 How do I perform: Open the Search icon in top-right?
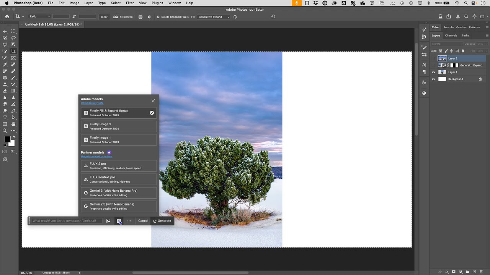466,17
